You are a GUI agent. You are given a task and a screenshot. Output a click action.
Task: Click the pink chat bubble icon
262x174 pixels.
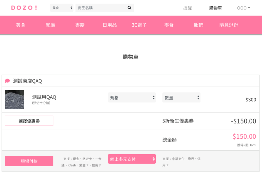coord(7,81)
